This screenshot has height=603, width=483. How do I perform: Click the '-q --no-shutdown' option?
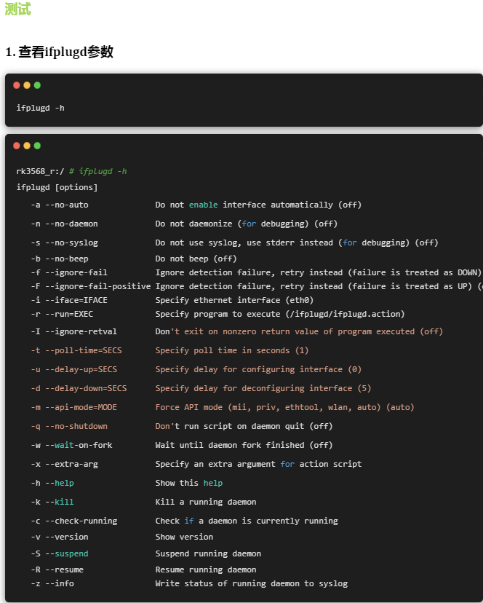tap(69, 426)
